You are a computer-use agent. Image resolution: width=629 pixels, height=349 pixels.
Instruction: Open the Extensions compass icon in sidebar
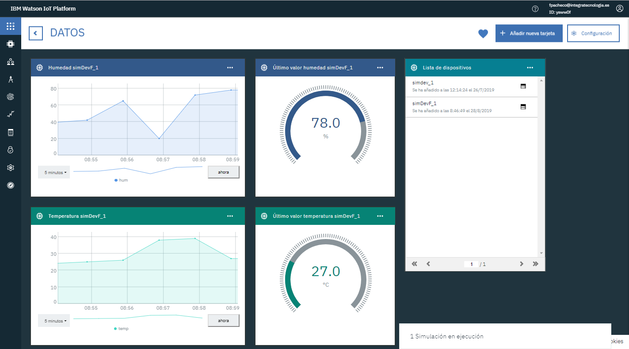click(11, 185)
